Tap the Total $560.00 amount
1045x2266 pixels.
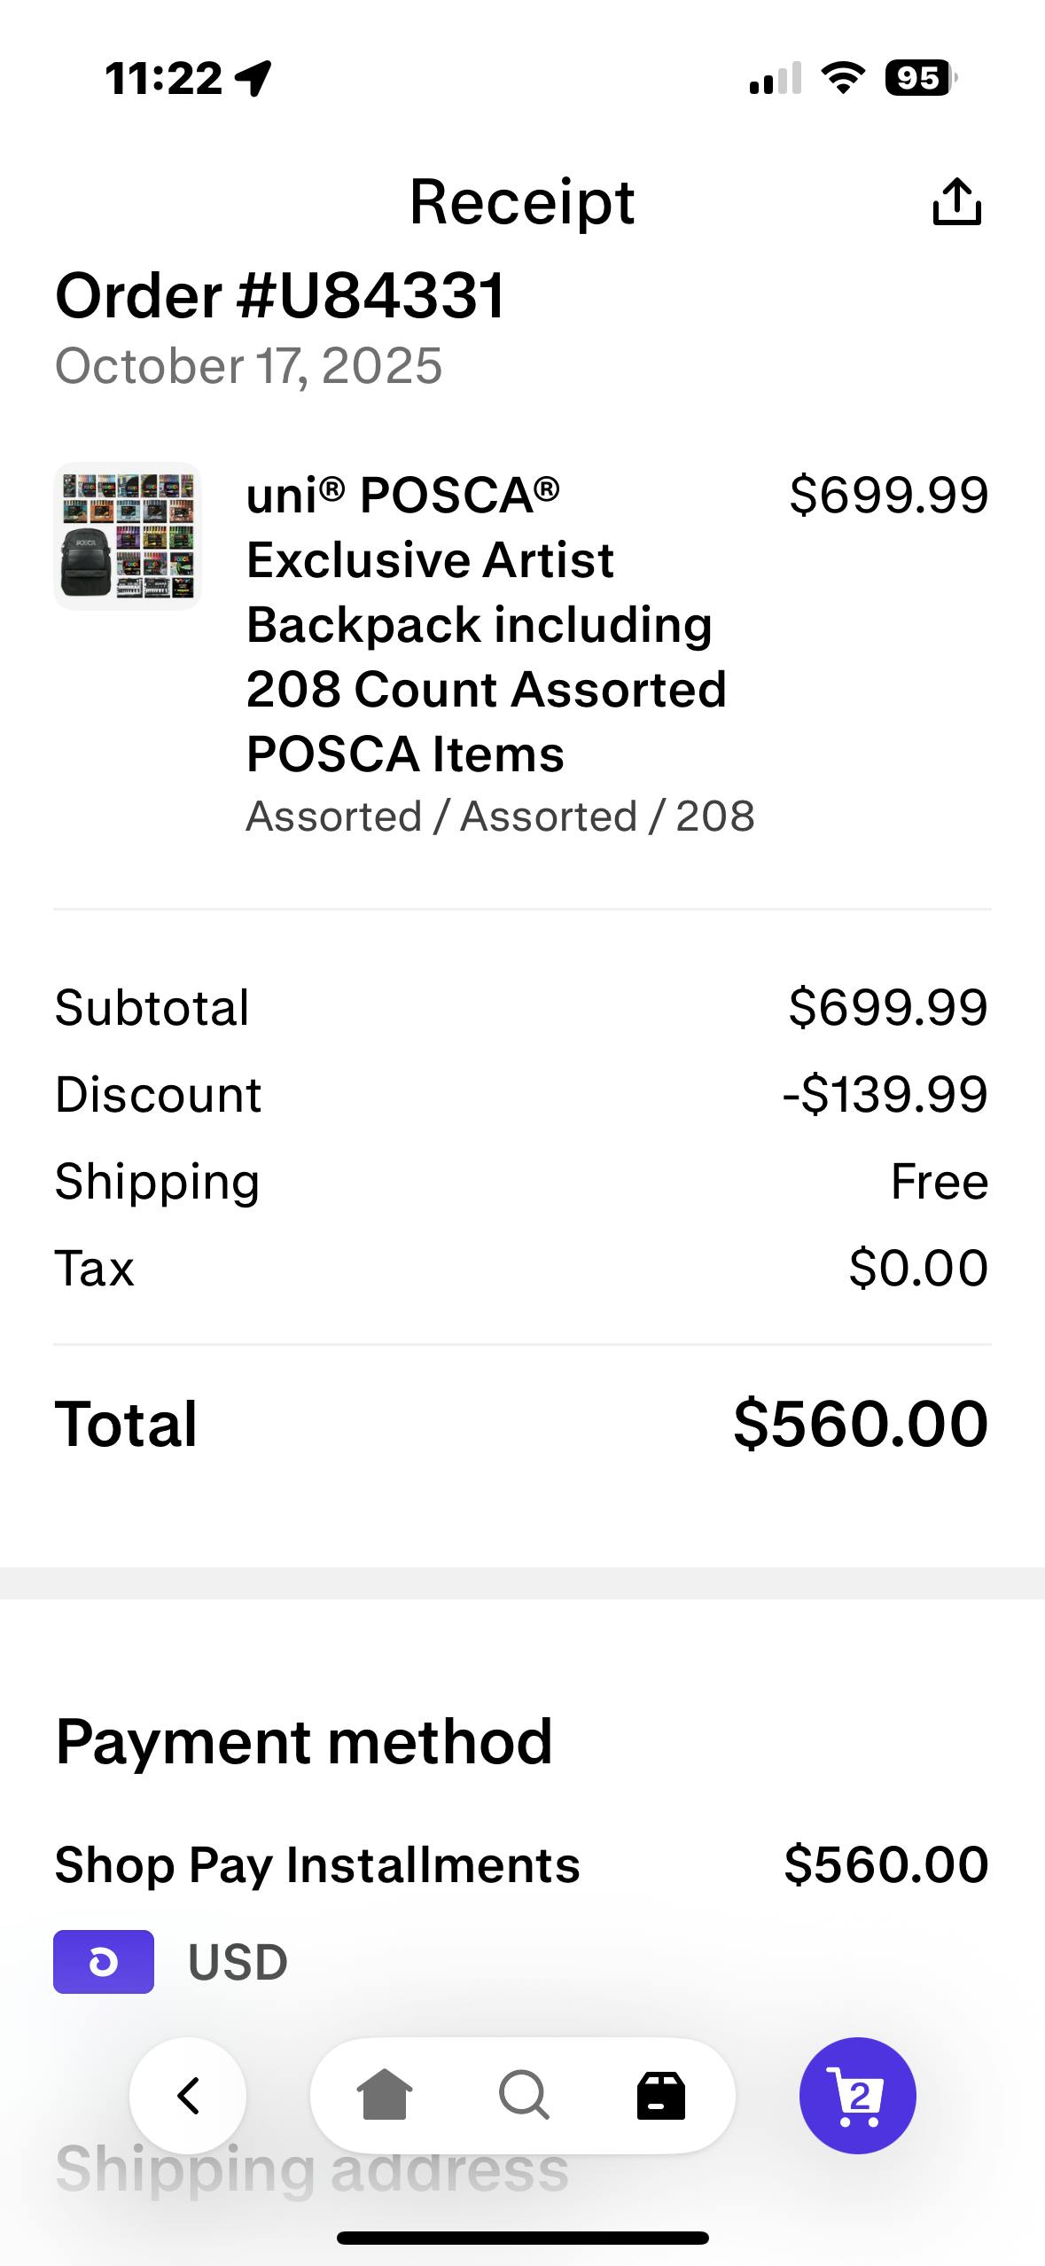pos(860,1424)
